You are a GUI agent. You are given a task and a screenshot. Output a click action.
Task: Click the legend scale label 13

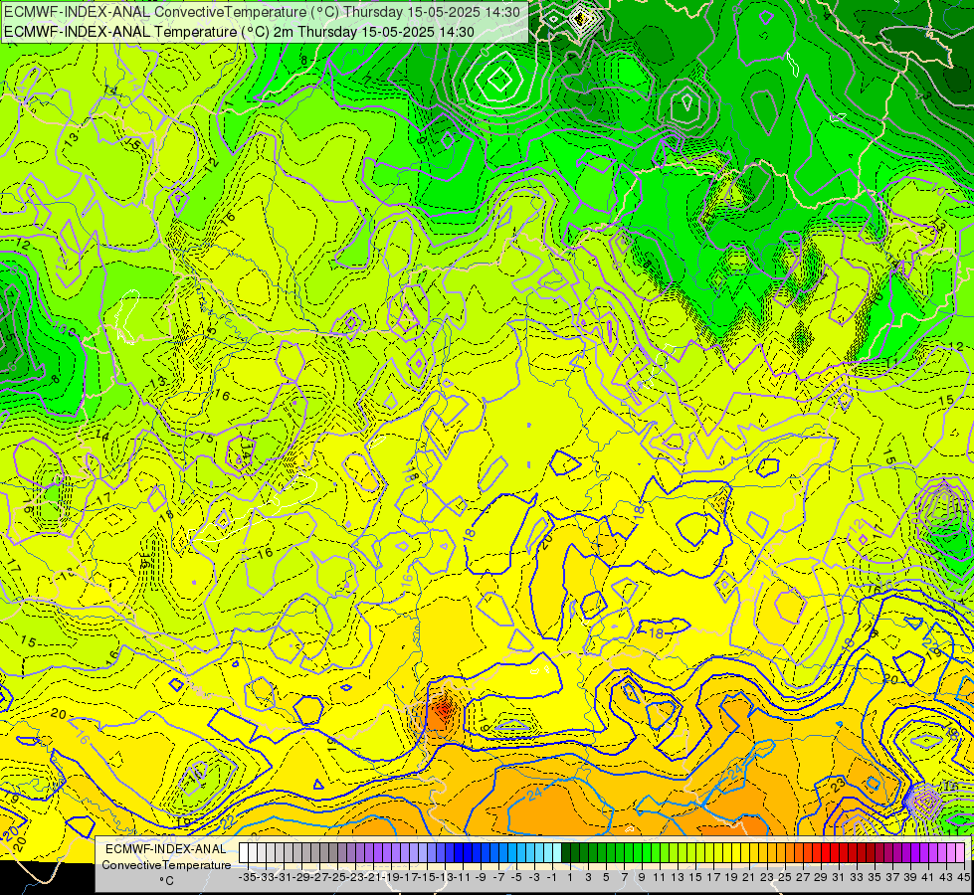click(x=678, y=878)
